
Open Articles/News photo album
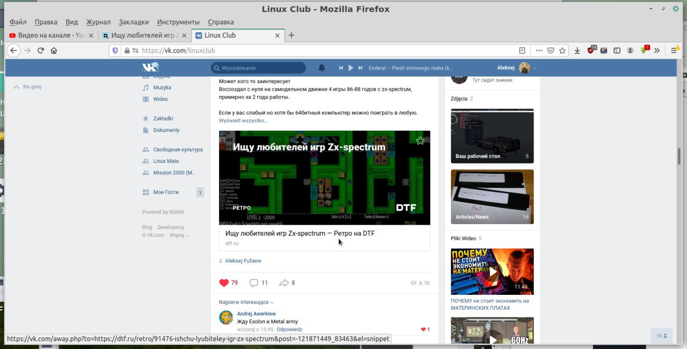tap(492, 197)
